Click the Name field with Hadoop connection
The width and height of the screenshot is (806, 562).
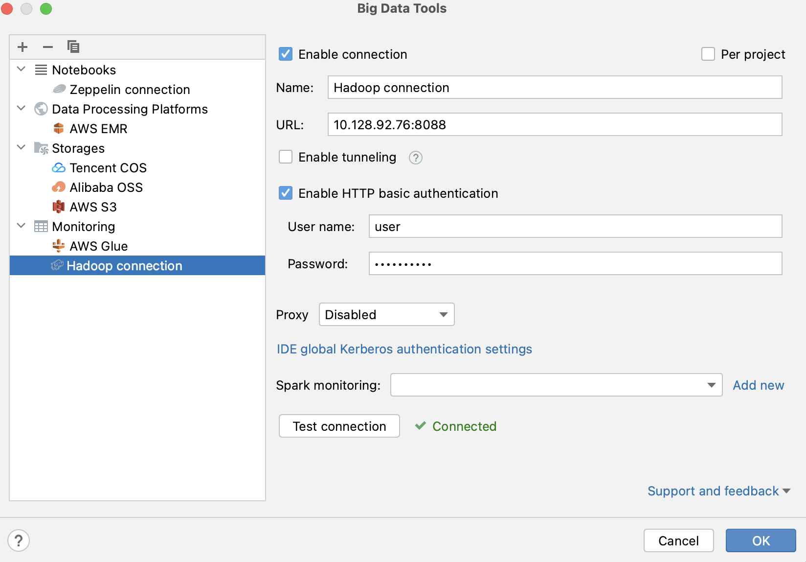(555, 87)
